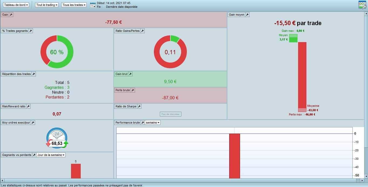Open the Tout le trading dropdown
Image resolution: width=368 pixels, height=187 pixels.
(47, 5)
